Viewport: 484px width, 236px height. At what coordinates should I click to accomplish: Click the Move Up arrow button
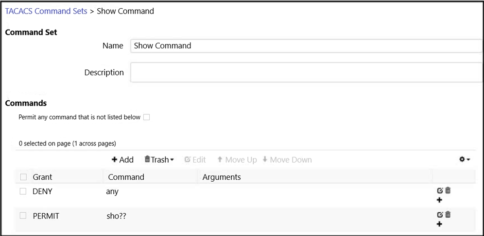(237, 160)
